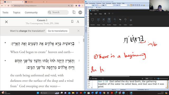Open the Community link in Sefaria

click(x=31, y=12)
